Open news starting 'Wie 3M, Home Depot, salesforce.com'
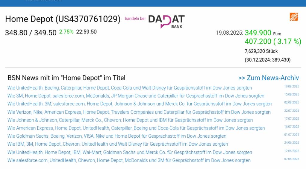Screen dimensions: 306x169 (136, 96)
